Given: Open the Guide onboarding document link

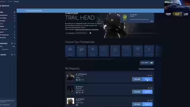Looking at the screenshot, I should coord(87,29).
